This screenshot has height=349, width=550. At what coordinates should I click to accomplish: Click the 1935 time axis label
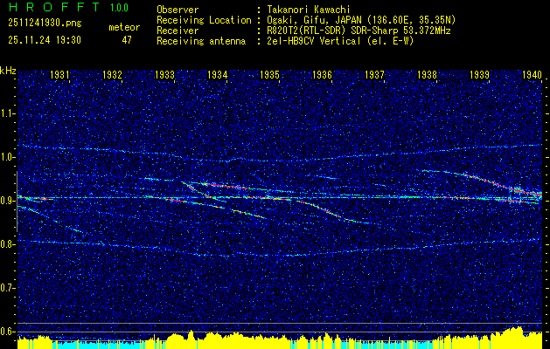point(269,74)
